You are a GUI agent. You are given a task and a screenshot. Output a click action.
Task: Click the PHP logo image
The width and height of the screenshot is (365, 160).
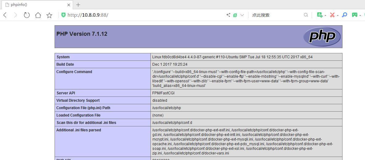pos(322,37)
